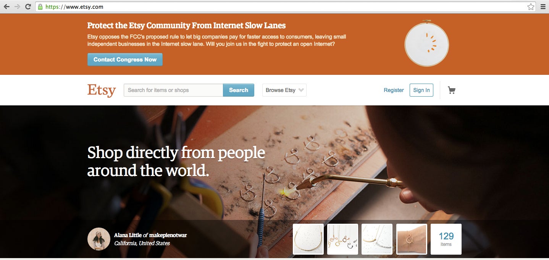Open the Chrome hamburger menu

[543, 6]
